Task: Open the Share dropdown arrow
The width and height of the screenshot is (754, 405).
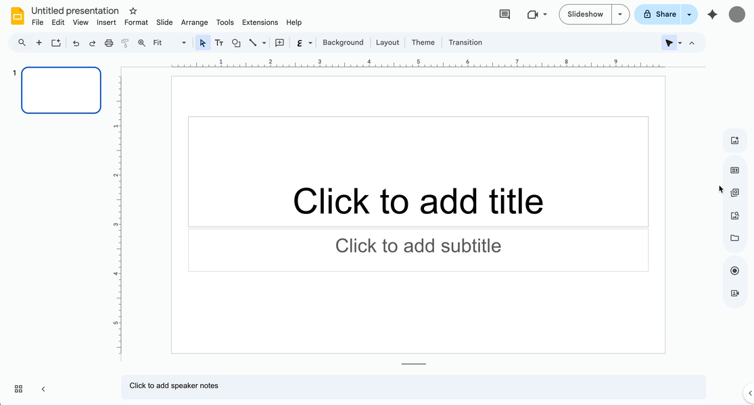Action: [688, 13]
